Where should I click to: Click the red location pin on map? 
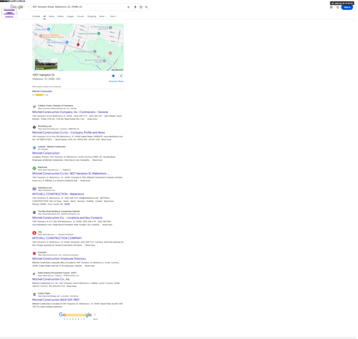point(78,44)
